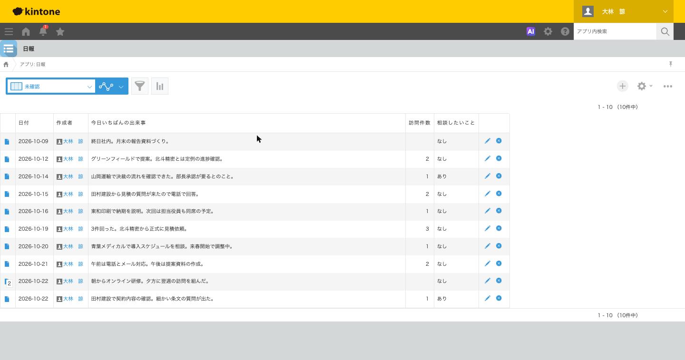Edit the 2026-10-19 record pencil
This screenshot has width=685, height=360.
tap(488, 228)
